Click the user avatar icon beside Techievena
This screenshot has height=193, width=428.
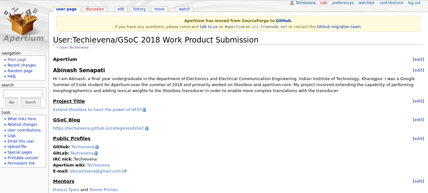[292, 3]
